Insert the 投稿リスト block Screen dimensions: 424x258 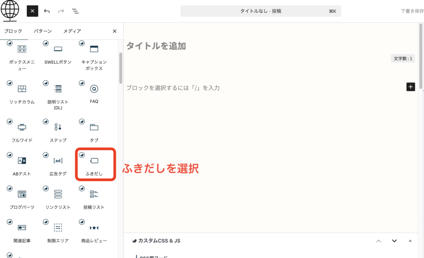click(94, 194)
